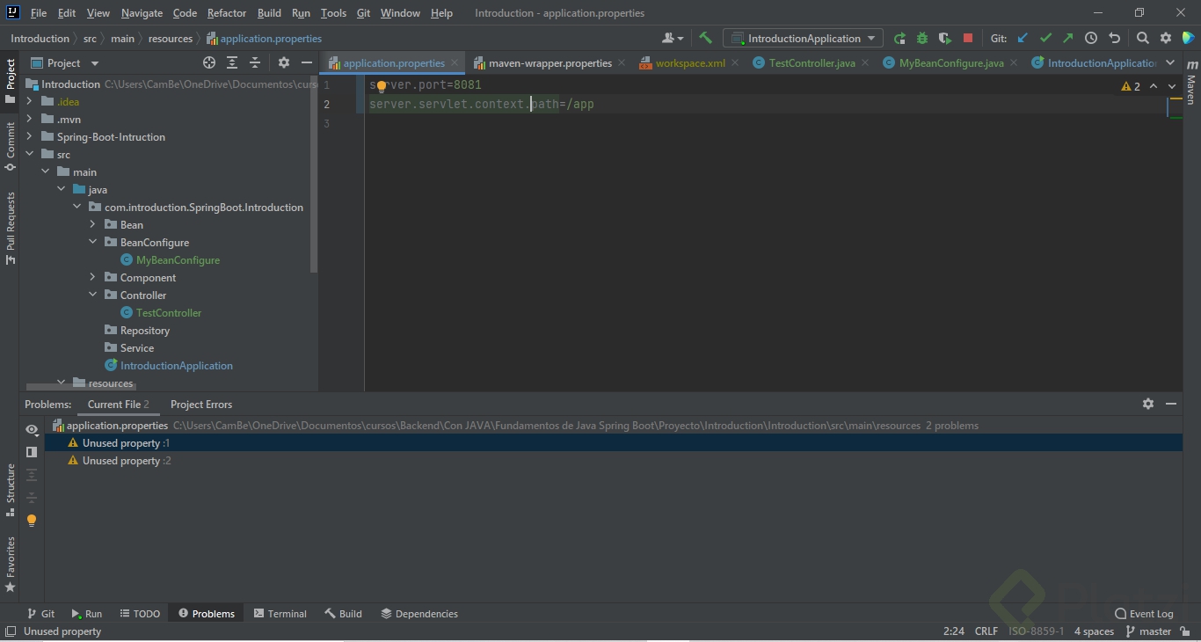Toggle the editor preview icon in Problems panel
Viewport: 1201px width, 642px height.
32,452
